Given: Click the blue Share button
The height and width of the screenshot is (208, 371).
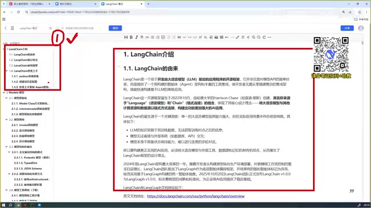Looking at the screenshot, I should tap(347, 28).
